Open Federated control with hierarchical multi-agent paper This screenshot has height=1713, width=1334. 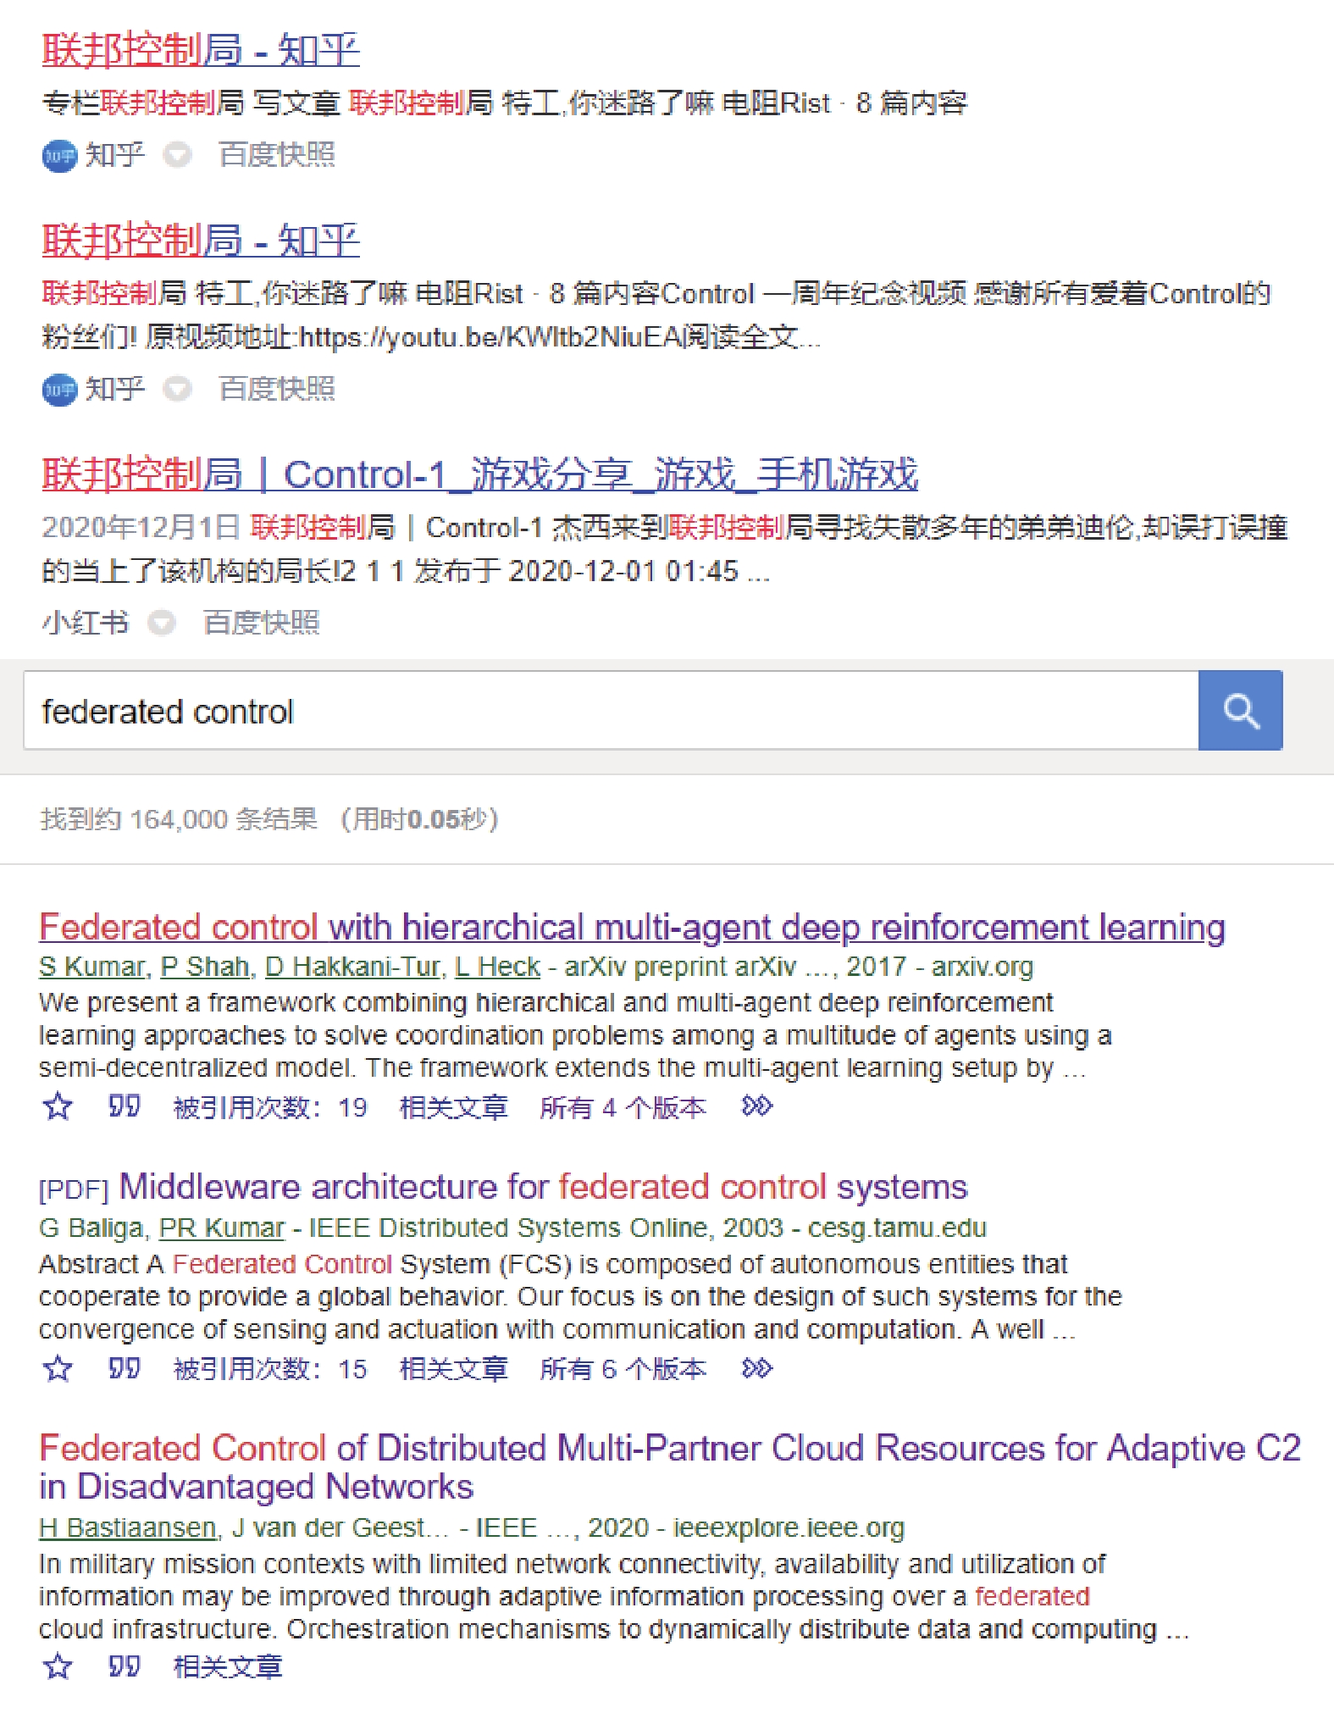632,928
